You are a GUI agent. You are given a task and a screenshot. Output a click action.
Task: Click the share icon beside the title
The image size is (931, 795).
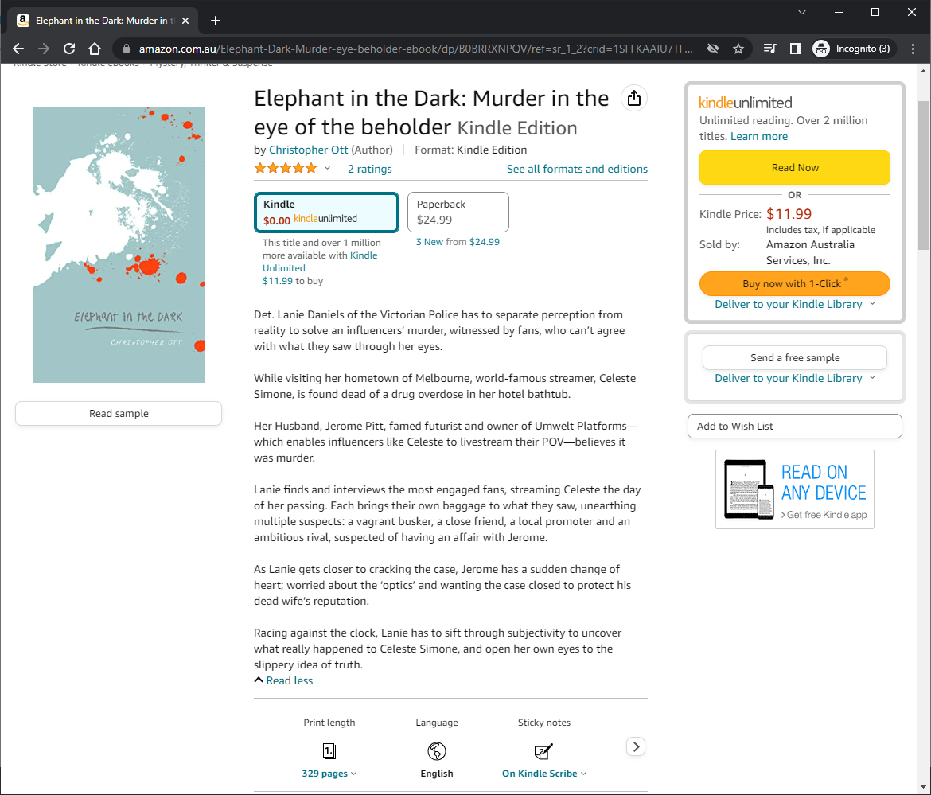[x=634, y=98]
